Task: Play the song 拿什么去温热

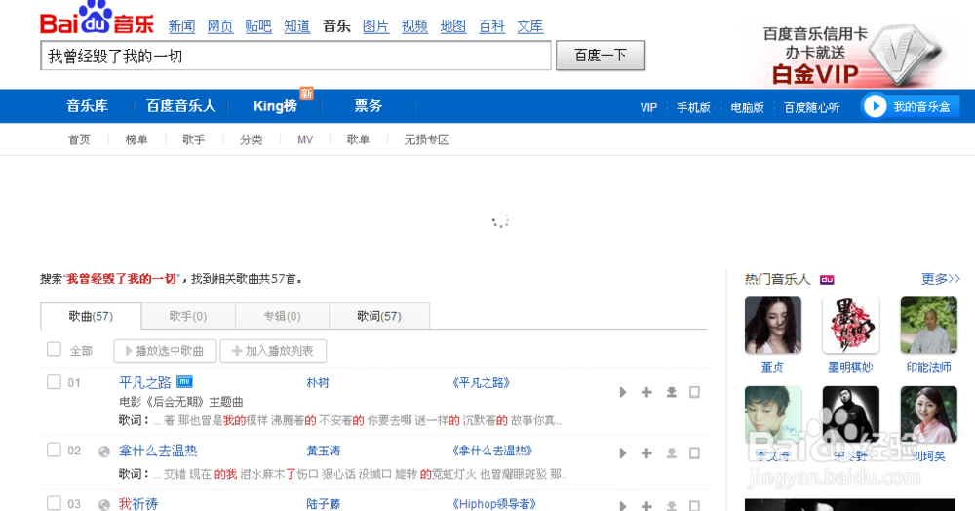Action: 622,453
